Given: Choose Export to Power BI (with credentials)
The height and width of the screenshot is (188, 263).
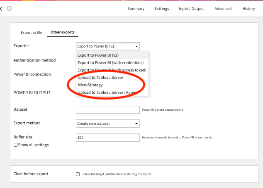Looking at the screenshot, I should click(x=112, y=62).
